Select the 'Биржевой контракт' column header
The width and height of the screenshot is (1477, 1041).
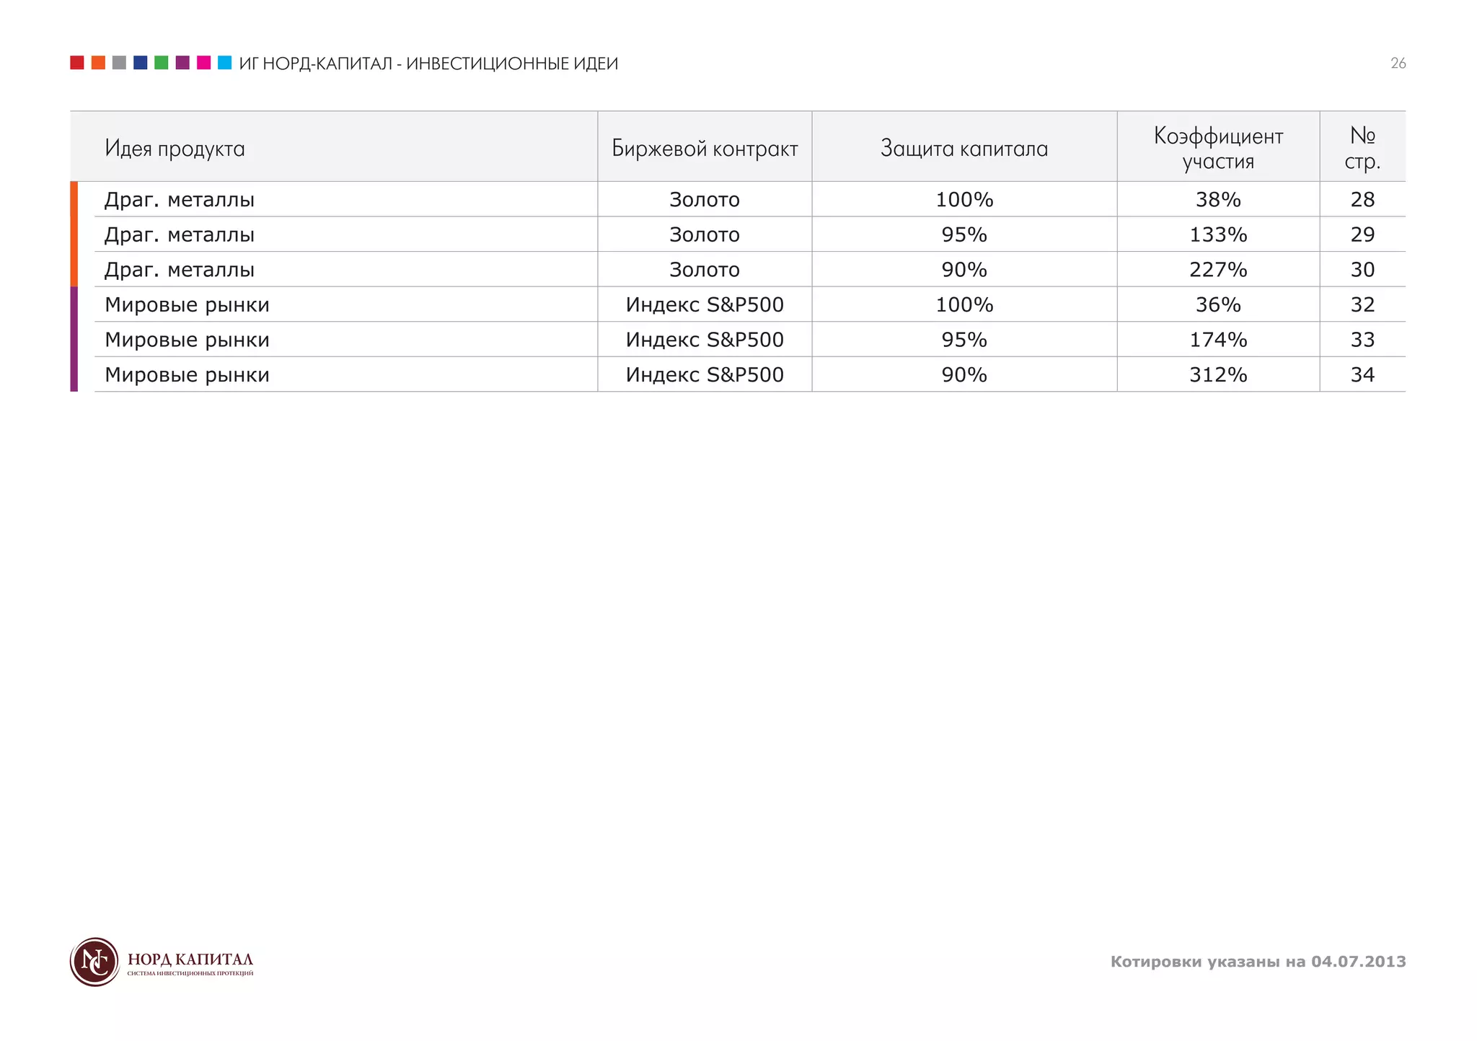pos(705,149)
